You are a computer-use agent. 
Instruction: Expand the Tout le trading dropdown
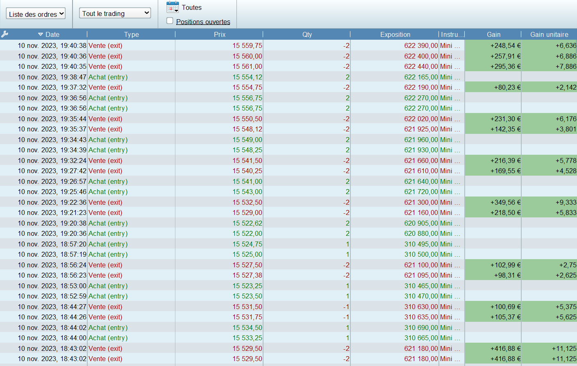point(115,14)
